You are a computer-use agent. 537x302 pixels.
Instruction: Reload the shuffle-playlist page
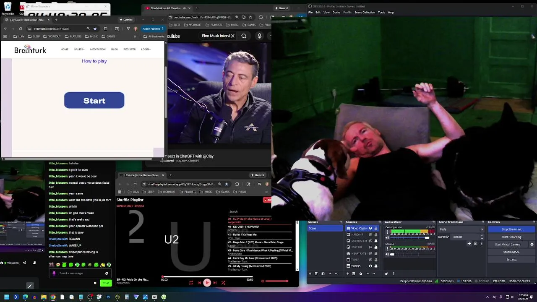[135, 184]
